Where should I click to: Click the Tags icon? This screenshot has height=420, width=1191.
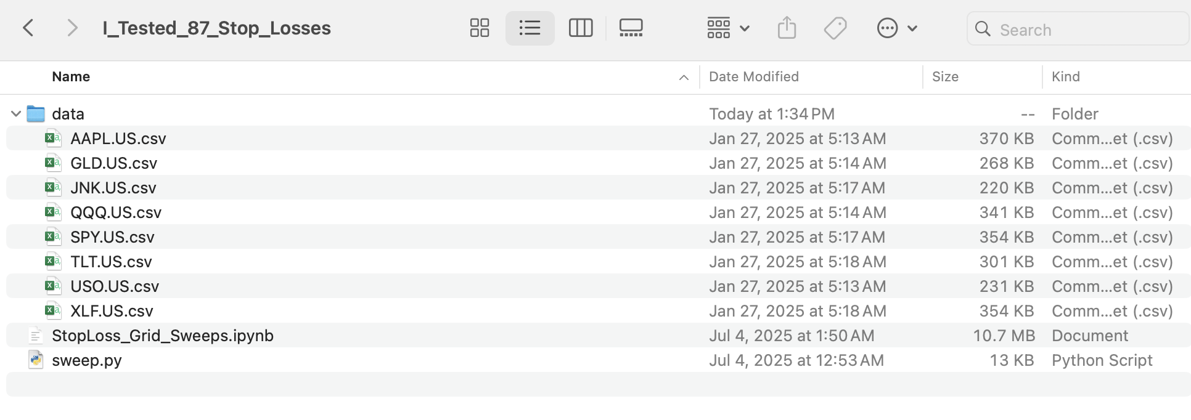coord(835,28)
